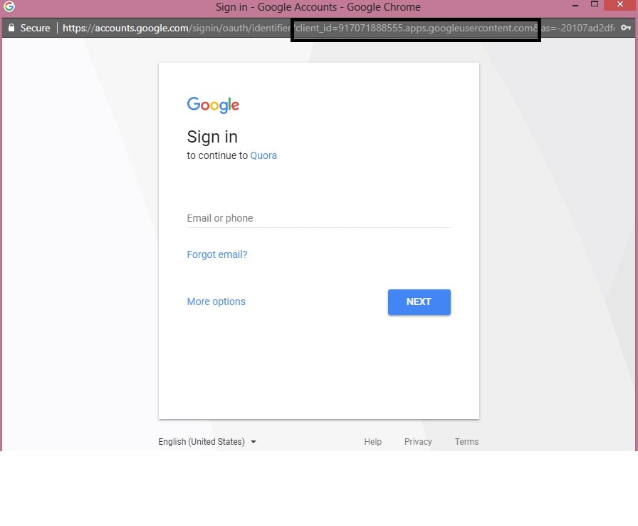Image resolution: width=638 pixels, height=526 pixels.
Task: Open the English (United States) language dropdown
Action: [x=207, y=442]
